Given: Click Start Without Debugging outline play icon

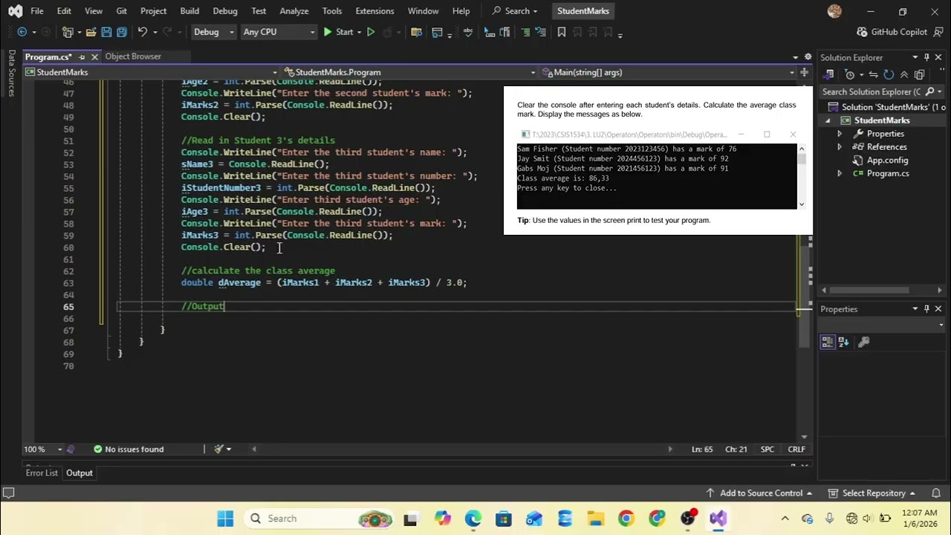Looking at the screenshot, I should 371,32.
